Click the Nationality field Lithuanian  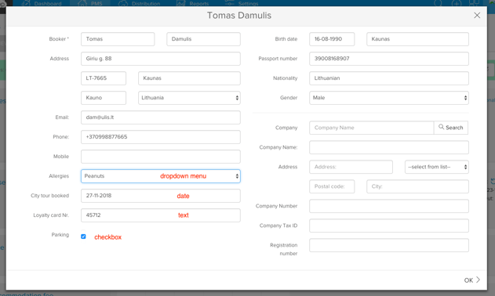389,78
